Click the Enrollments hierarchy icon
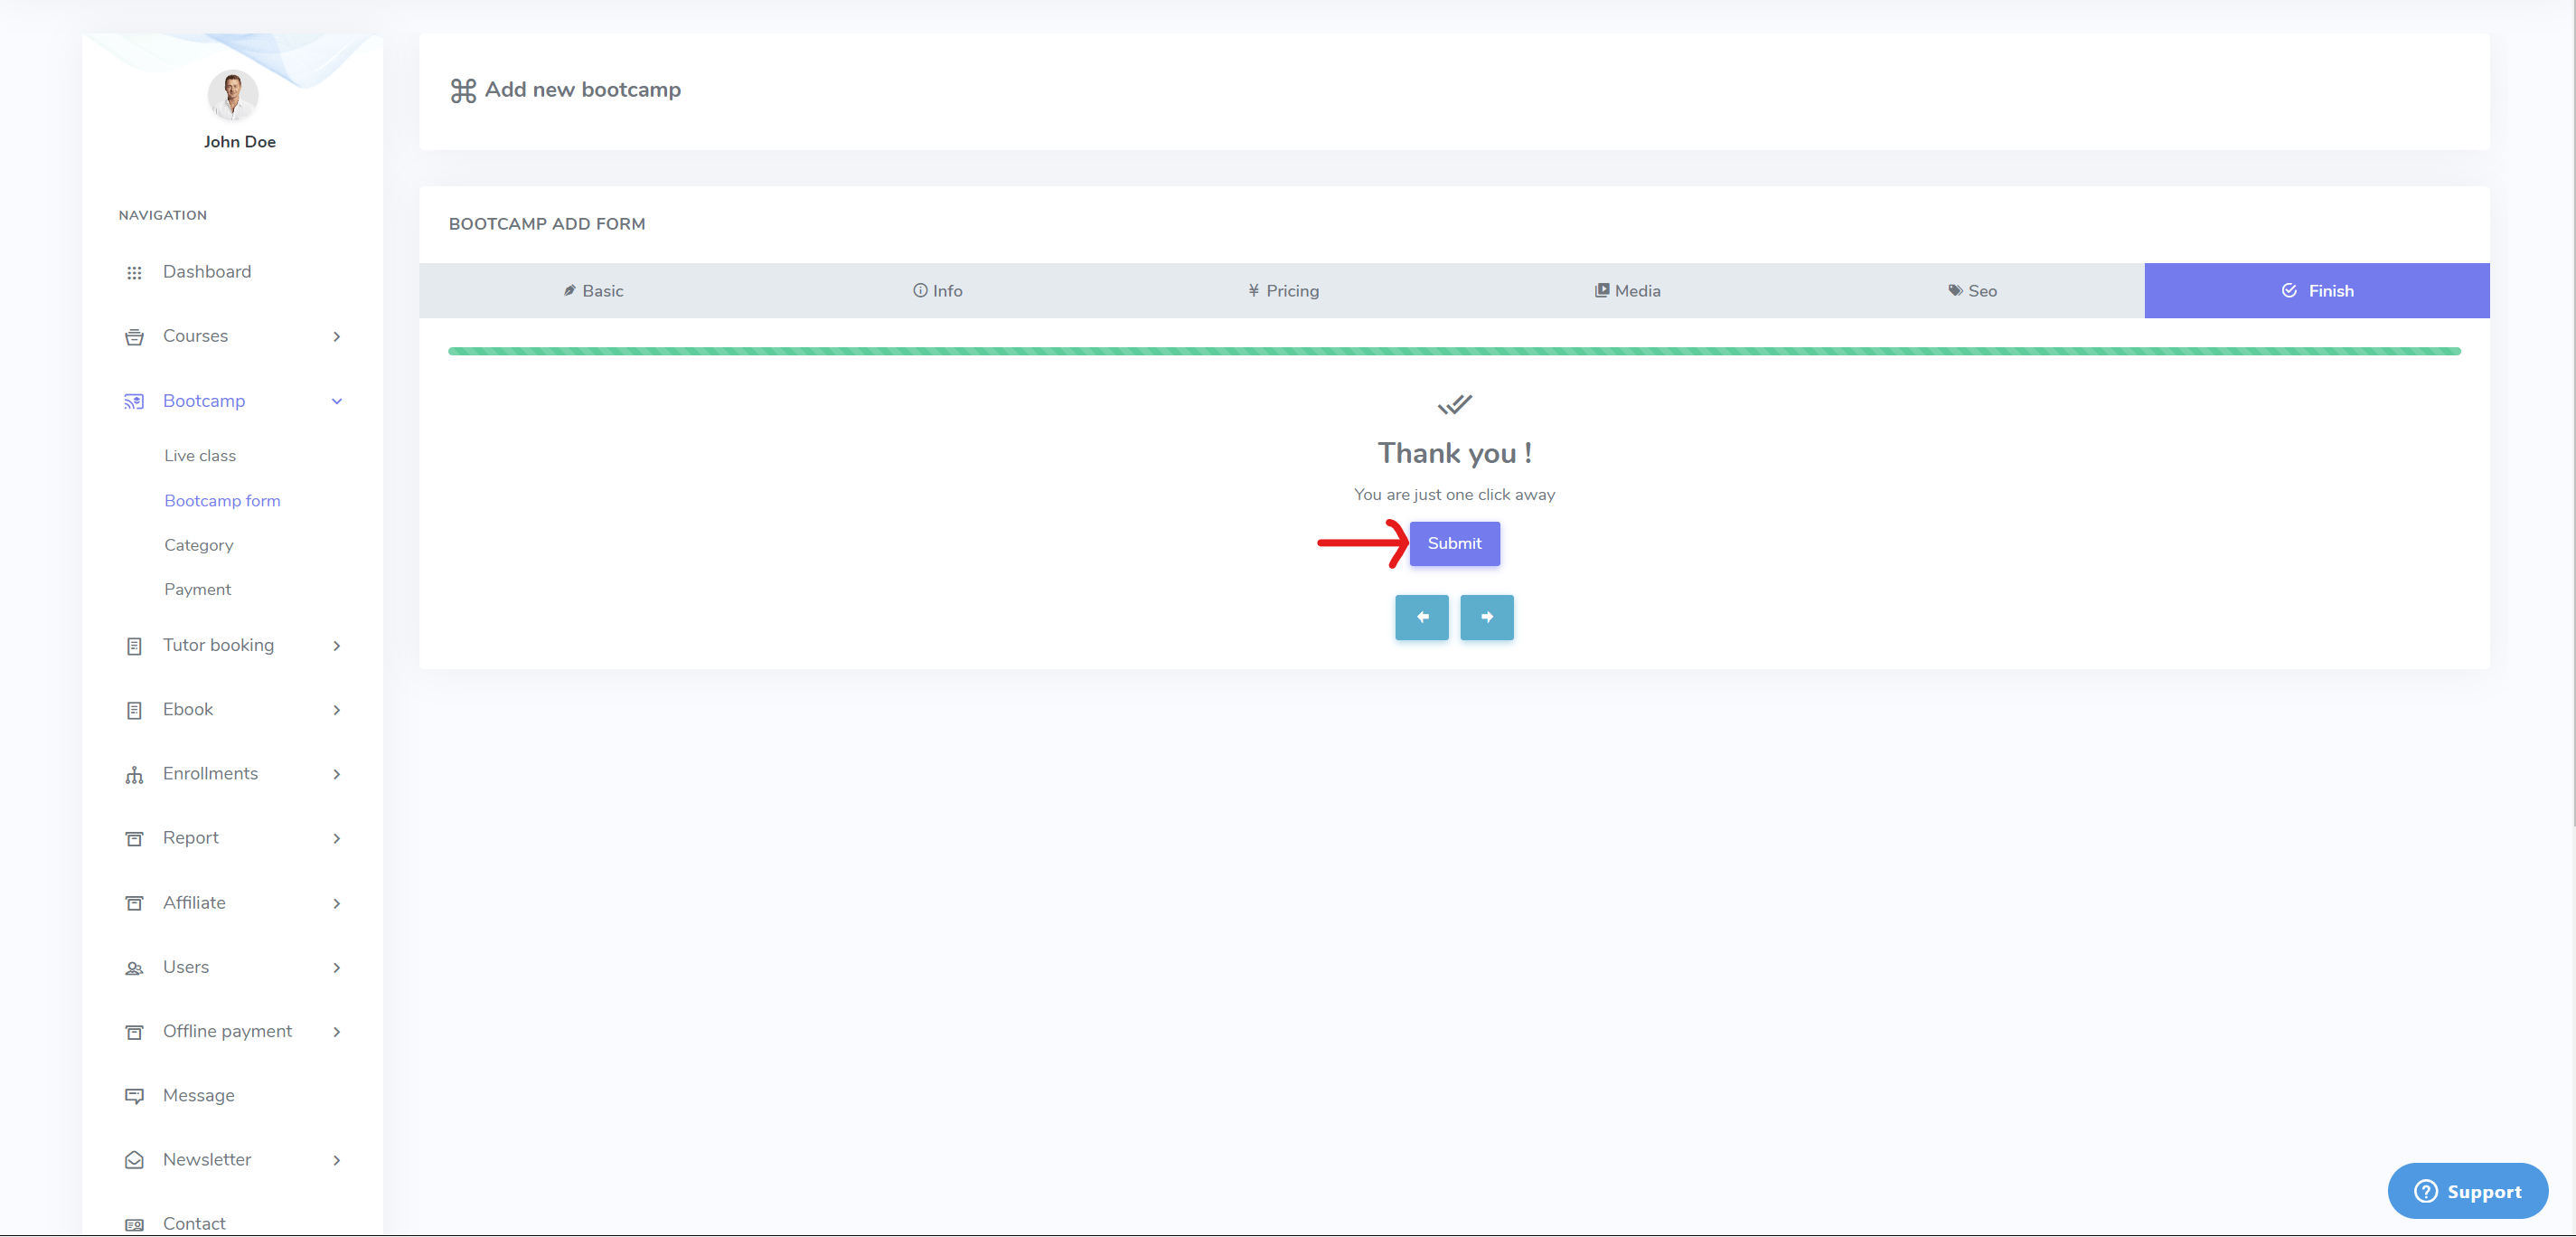Screen dimensions: 2576x1237 [x=134, y=775]
